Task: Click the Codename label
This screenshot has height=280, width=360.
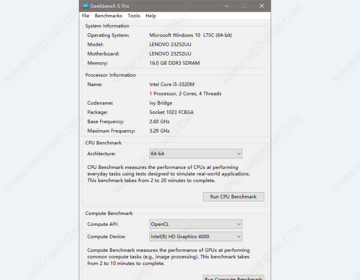Action: pos(100,103)
